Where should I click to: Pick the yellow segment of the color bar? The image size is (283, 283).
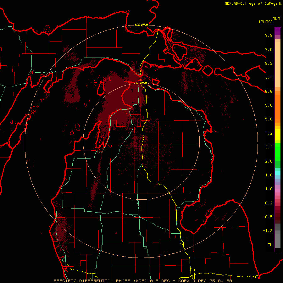click(278, 135)
